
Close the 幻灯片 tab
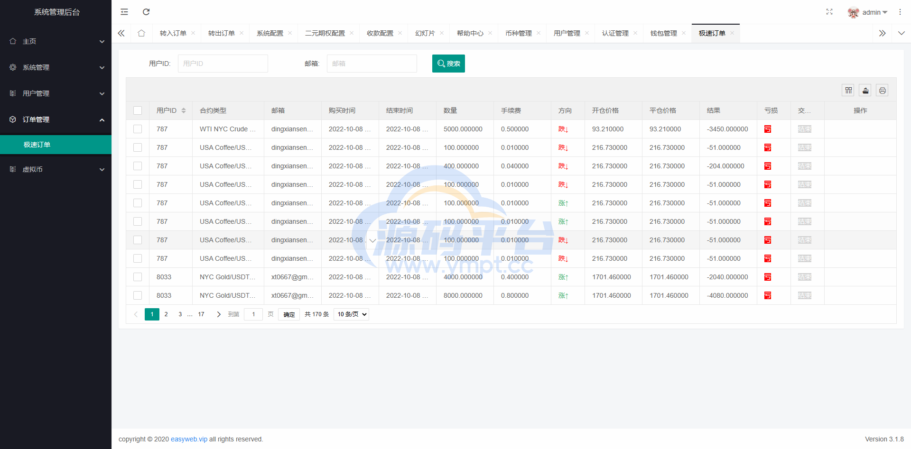tap(442, 33)
